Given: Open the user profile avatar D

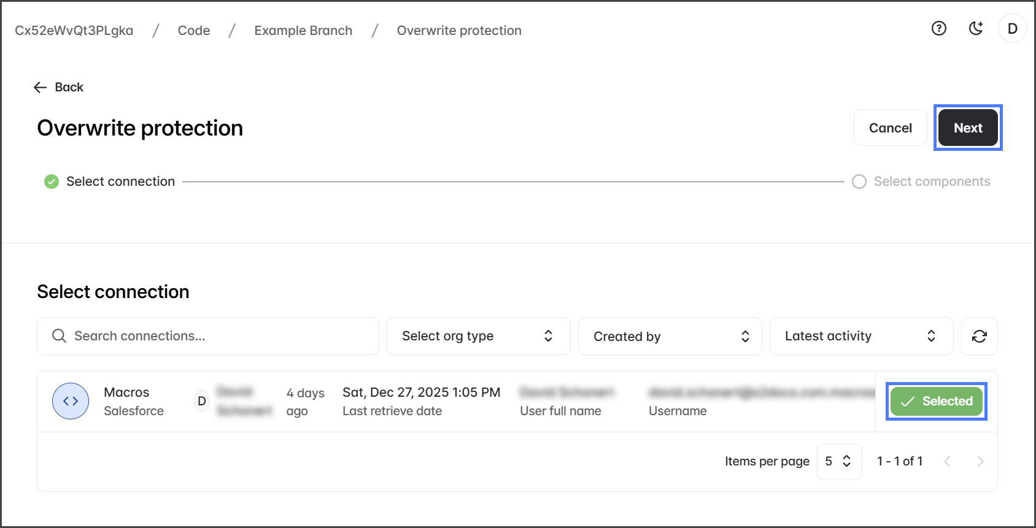Looking at the screenshot, I should pos(1012,29).
